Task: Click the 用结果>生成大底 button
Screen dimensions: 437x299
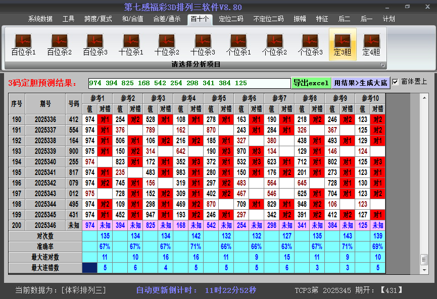Action: (361, 83)
